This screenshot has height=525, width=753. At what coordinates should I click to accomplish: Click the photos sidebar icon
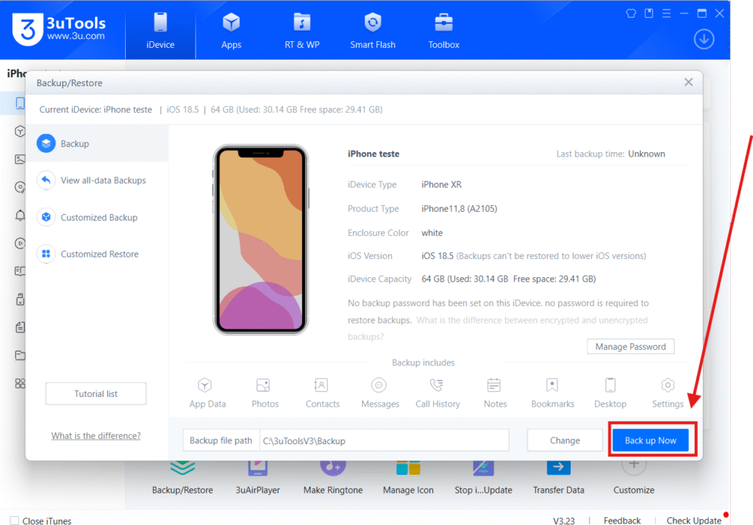click(x=20, y=159)
